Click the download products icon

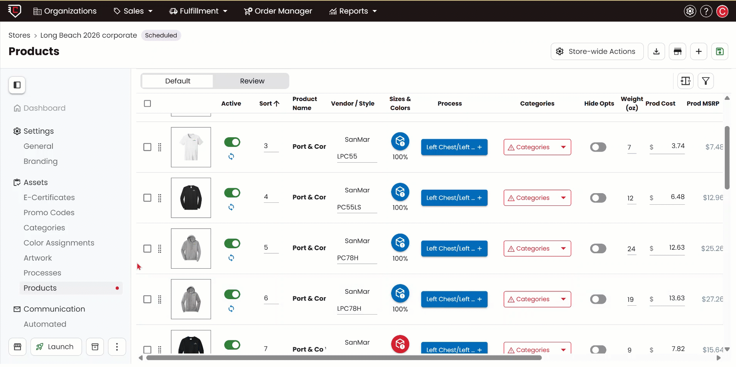(x=657, y=51)
